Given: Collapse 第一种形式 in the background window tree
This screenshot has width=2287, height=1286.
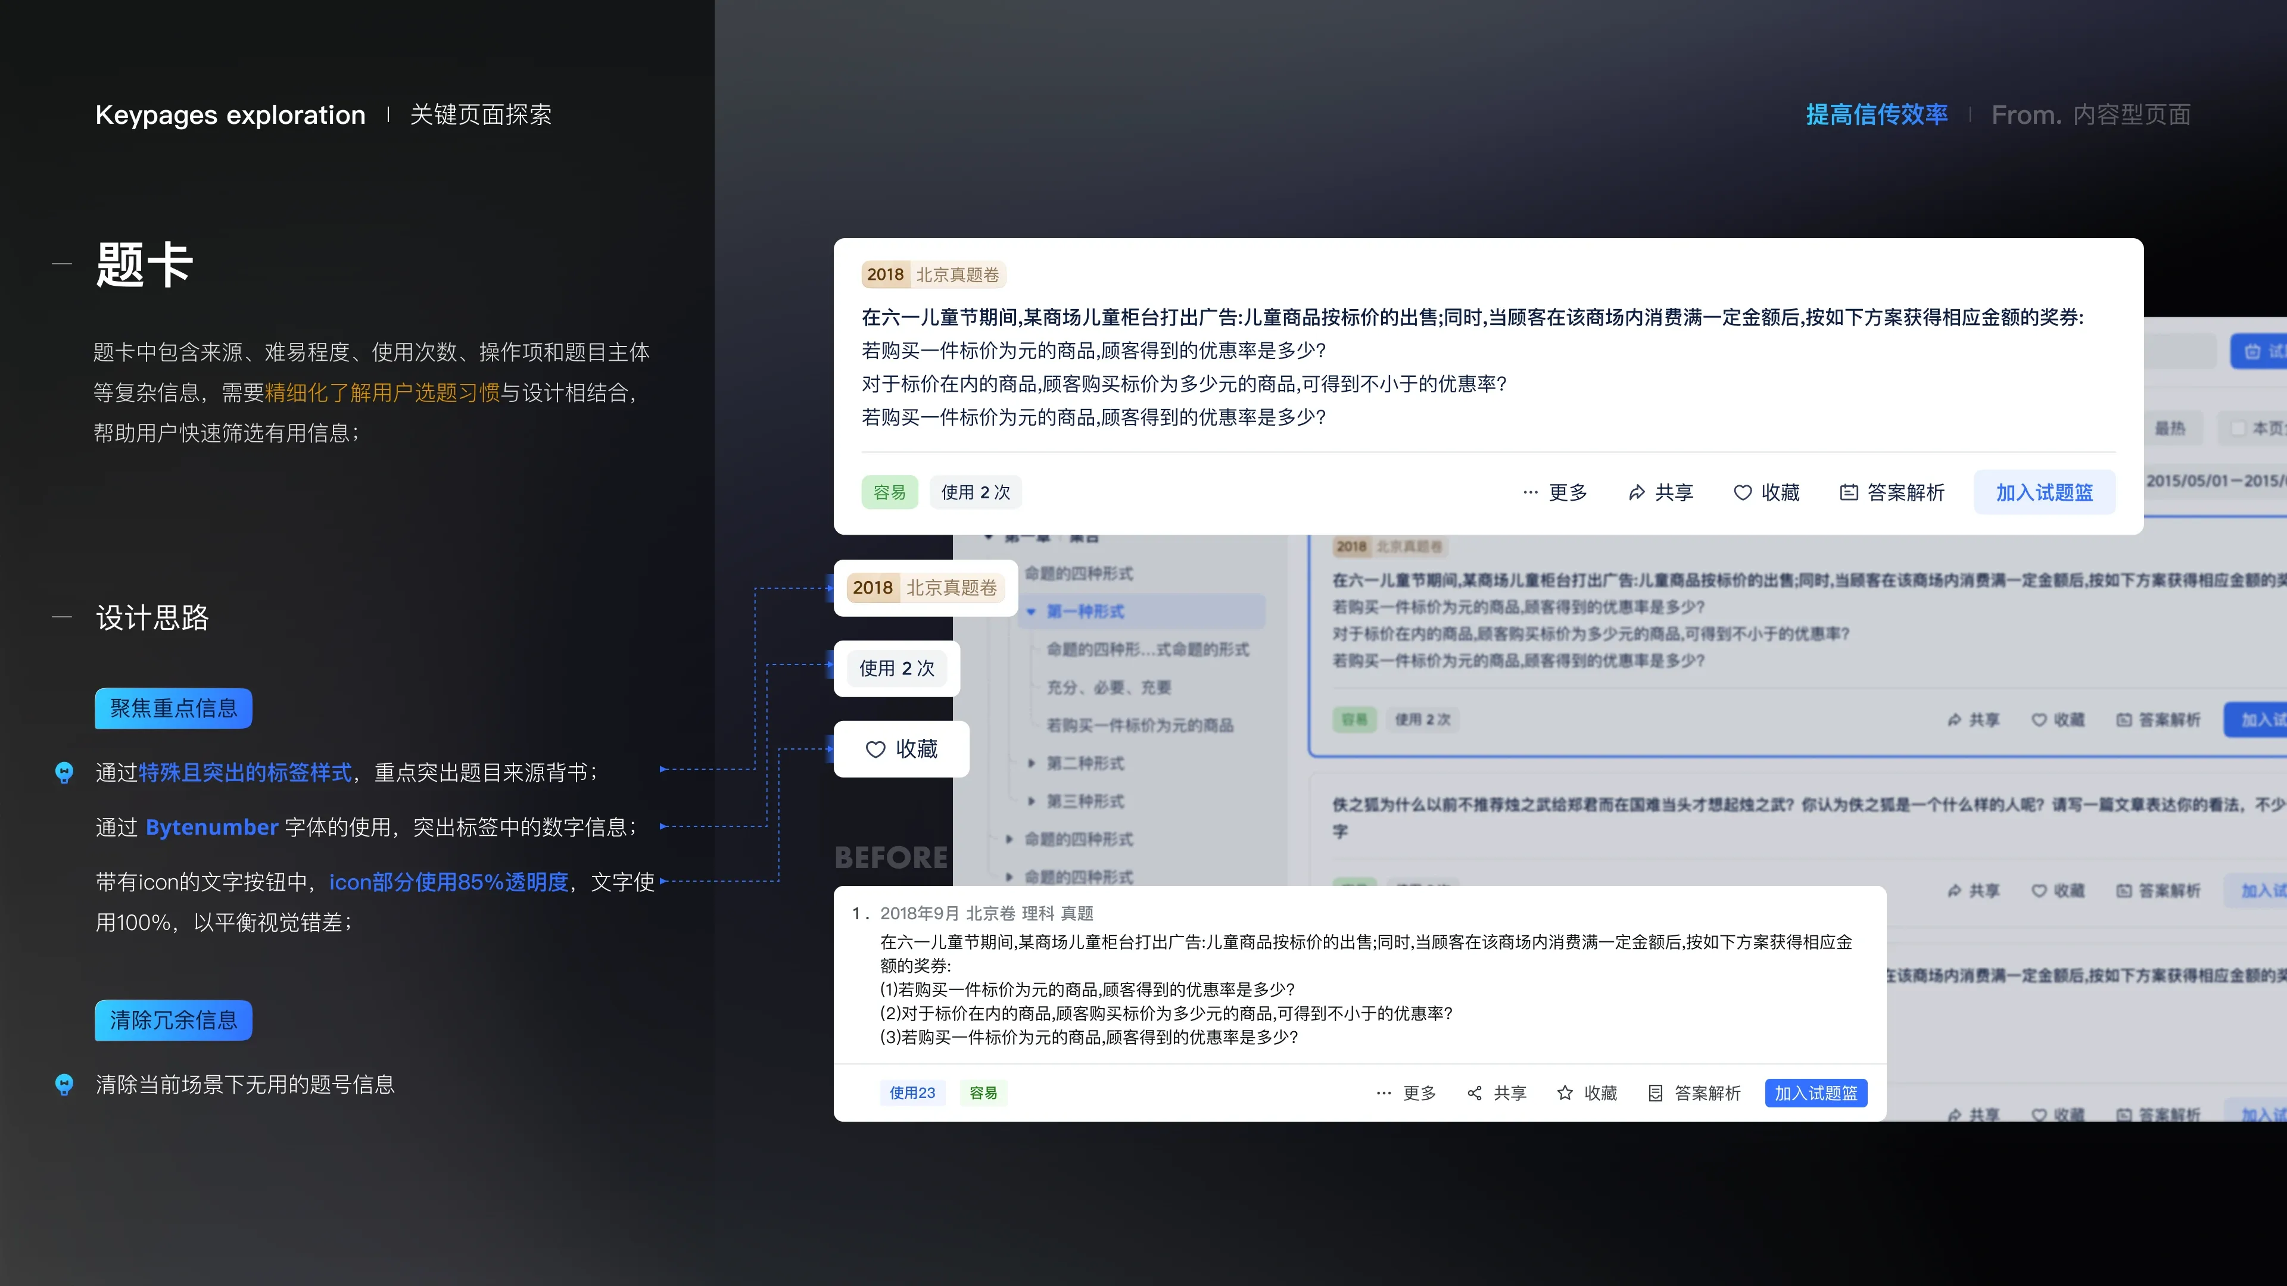Looking at the screenshot, I should pos(1031,611).
